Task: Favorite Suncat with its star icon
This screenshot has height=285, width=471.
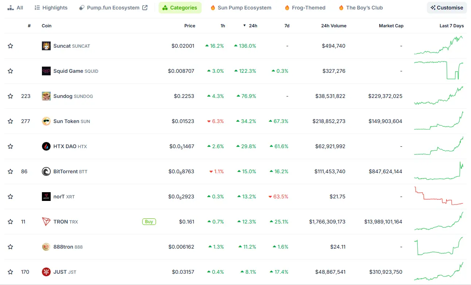Action: click(x=10, y=46)
